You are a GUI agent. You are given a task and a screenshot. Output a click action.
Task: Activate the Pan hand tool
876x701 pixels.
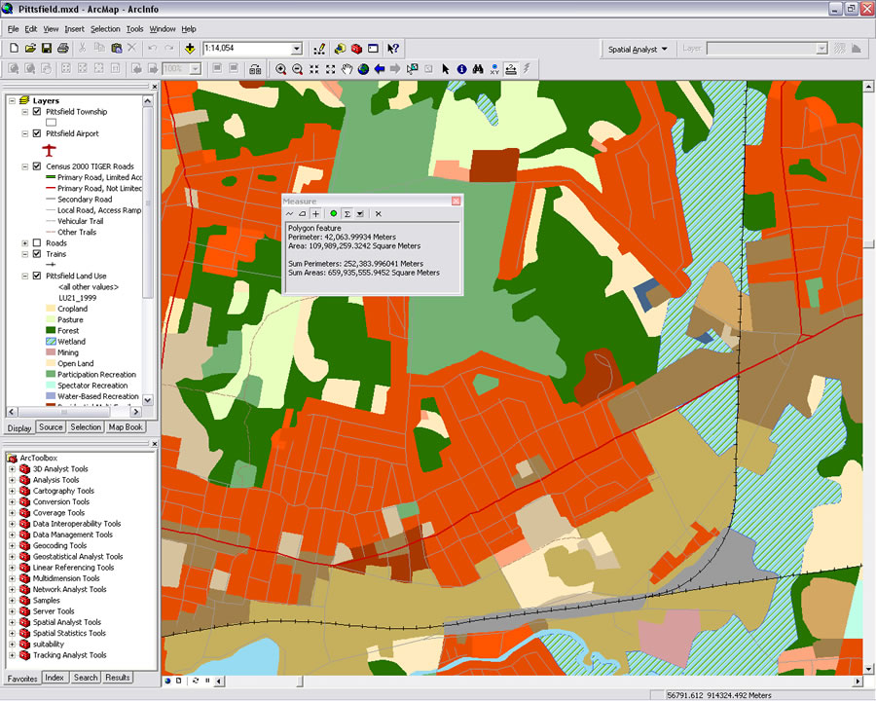coord(347,69)
